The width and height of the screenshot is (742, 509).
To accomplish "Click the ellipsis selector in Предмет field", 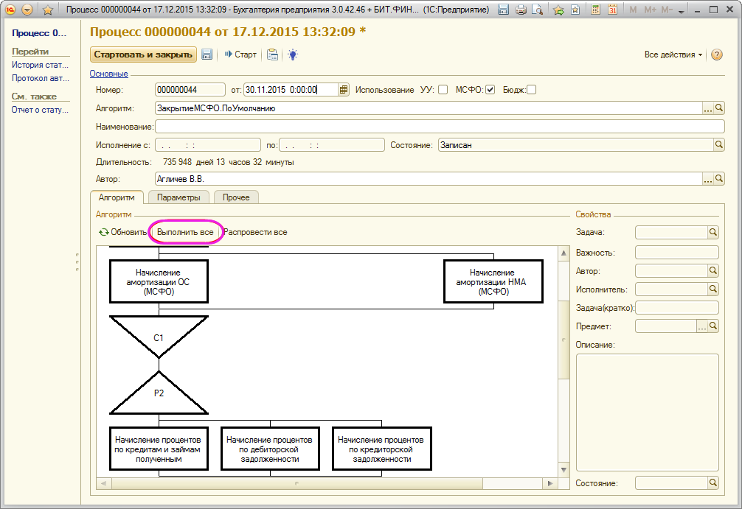I will pos(701,326).
